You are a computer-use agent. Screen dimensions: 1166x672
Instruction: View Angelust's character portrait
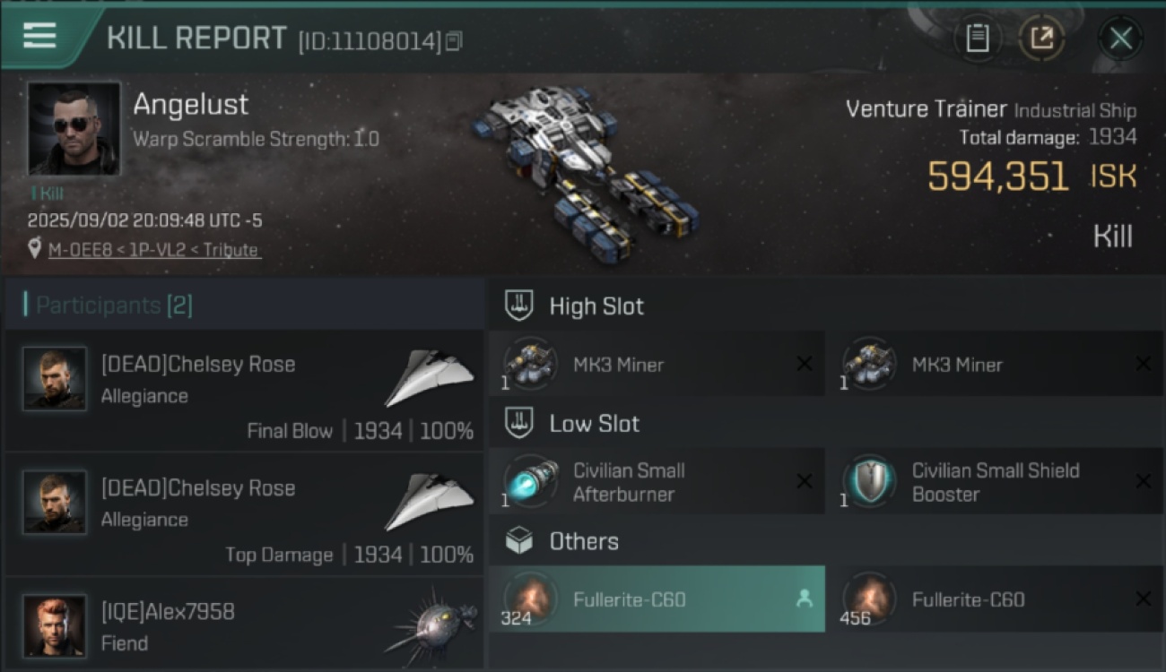74,128
